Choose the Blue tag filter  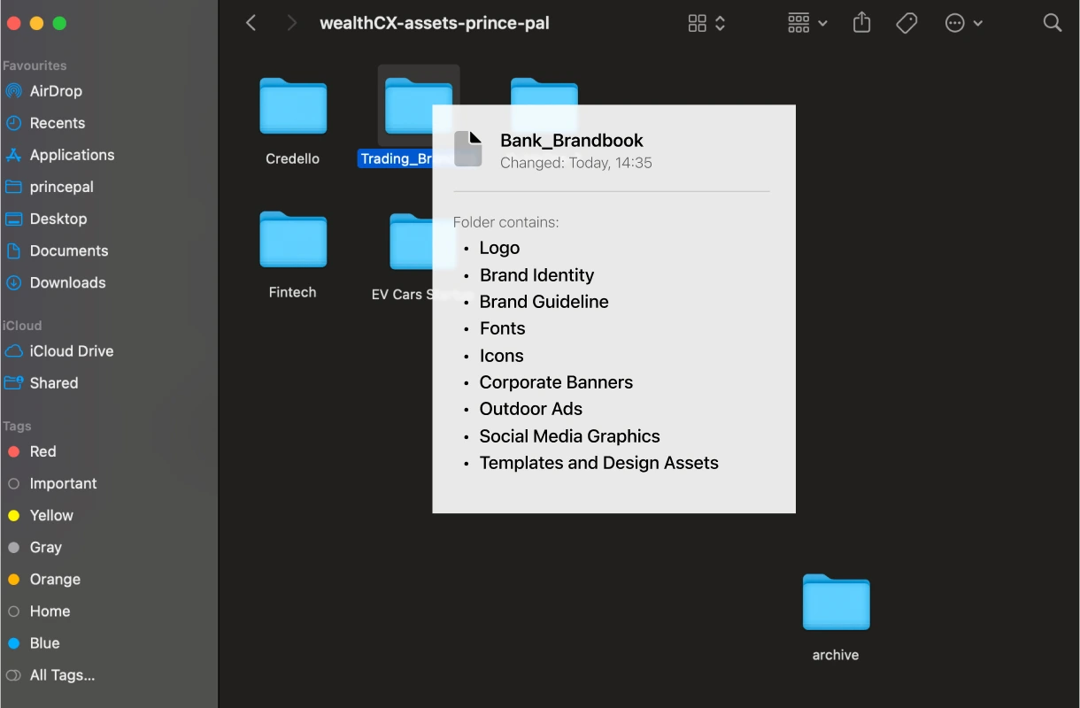pyautogui.click(x=44, y=643)
